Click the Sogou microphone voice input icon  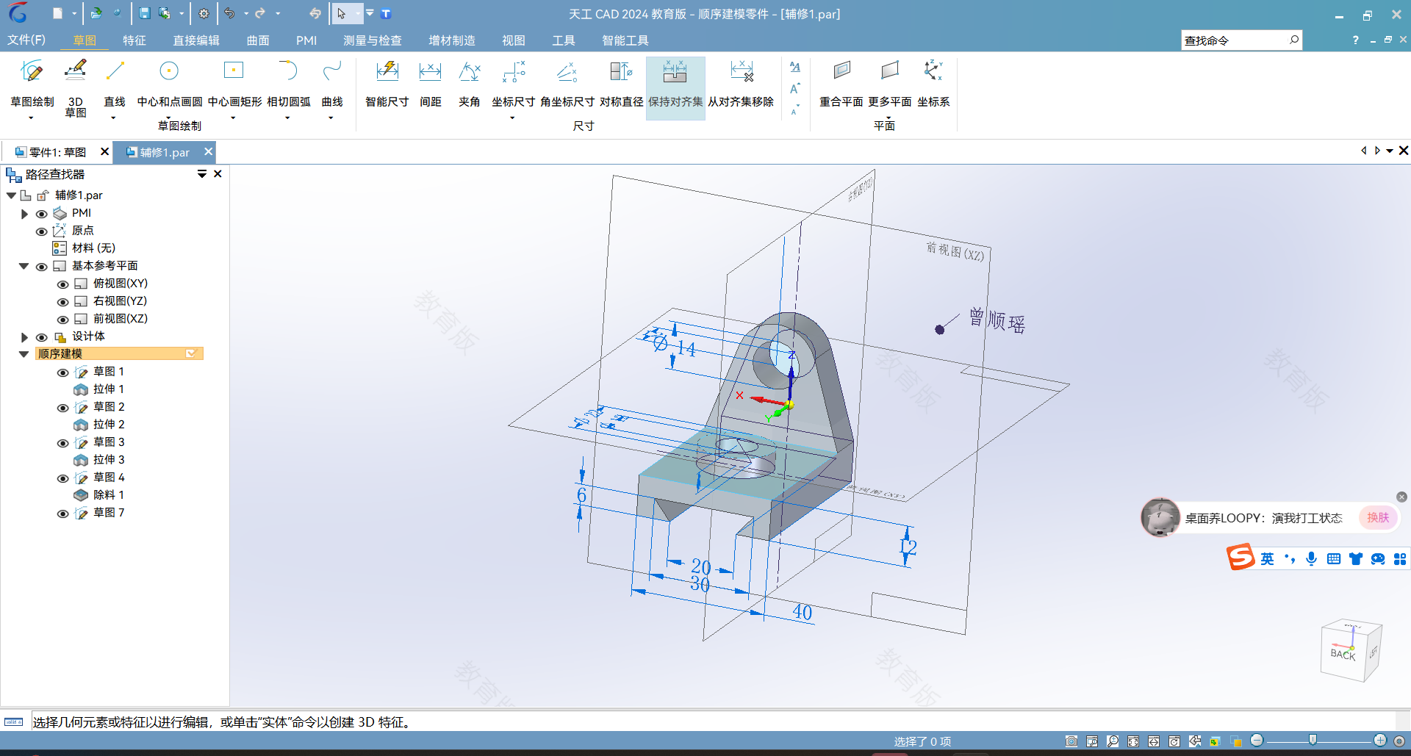click(1311, 559)
